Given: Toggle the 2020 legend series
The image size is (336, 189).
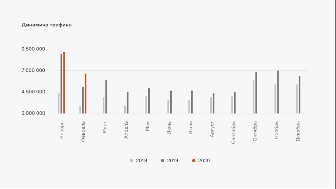Looking at the screenshot, I should [x=201, y=161].
